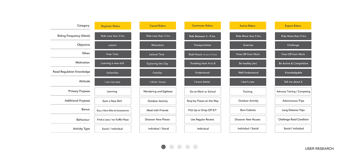Go to the fourth pagination dot
This screenshot has width=358, height=163.
(188, 147)
